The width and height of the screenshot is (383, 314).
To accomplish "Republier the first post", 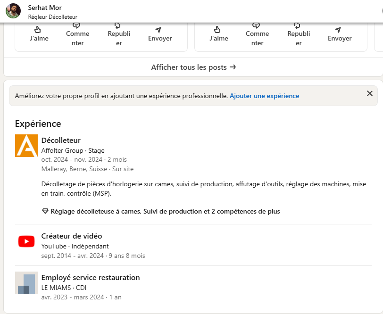I will (119, 35).
